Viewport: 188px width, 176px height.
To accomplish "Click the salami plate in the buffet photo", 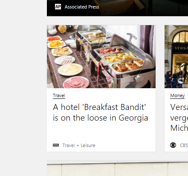I will coord(76,82).
